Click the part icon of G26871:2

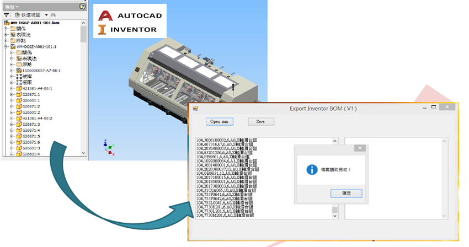(19, 106)
